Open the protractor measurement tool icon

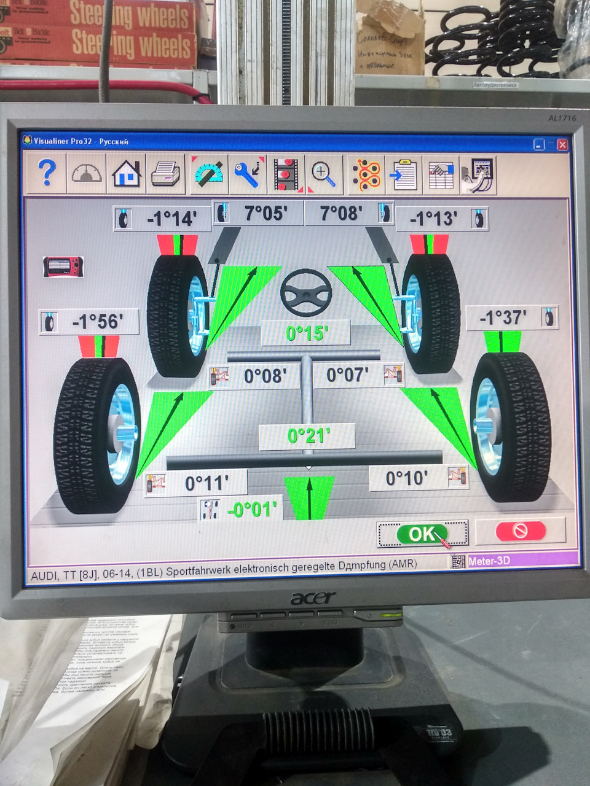tap(209, 174)
